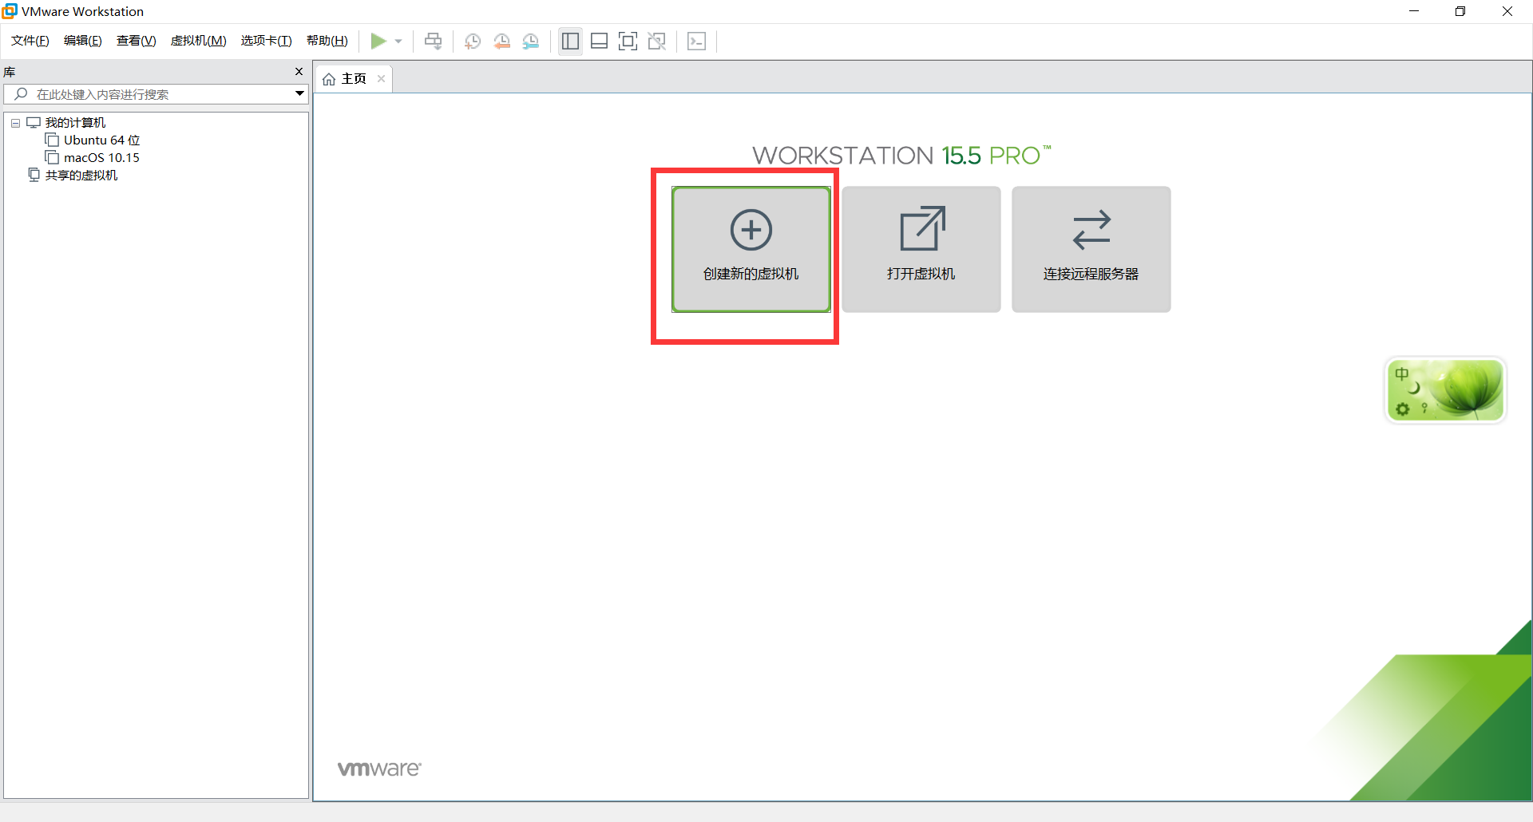Viewport: 1533px width, 822px height.
Task: Select 共享的虚拟机 in the library
Action: (81, 176)
